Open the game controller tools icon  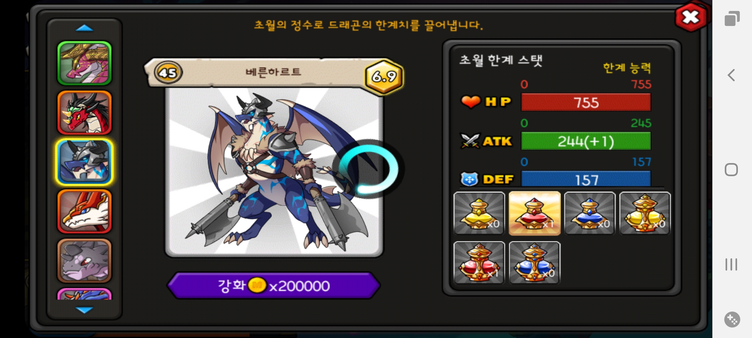[732, 320]
